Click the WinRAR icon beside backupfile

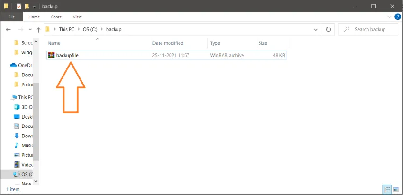[52, 55]
